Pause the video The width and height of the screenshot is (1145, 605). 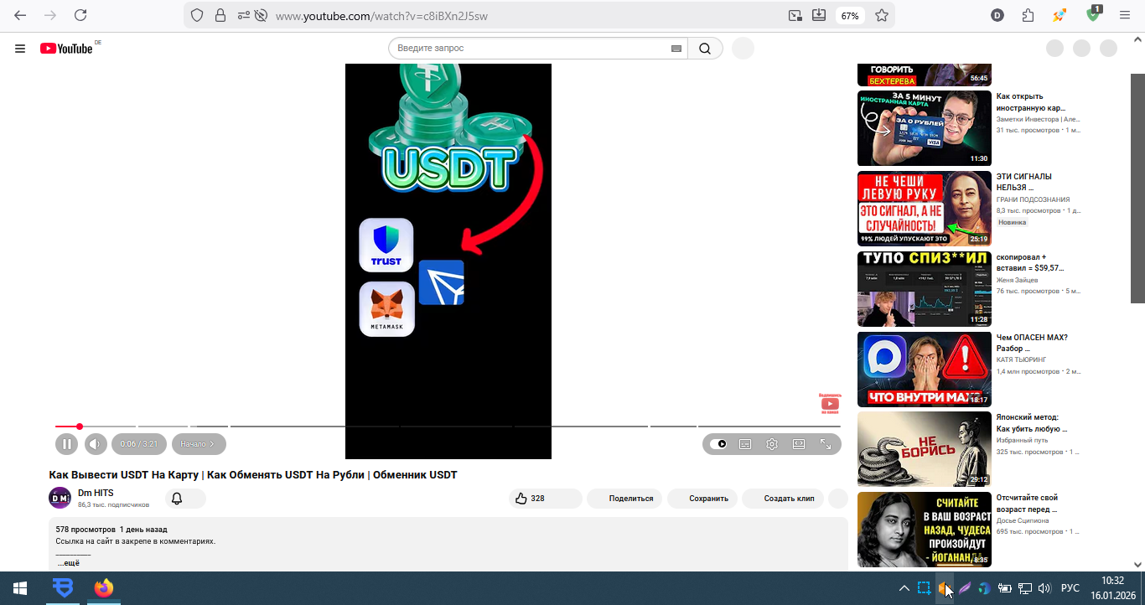[66, 444]
